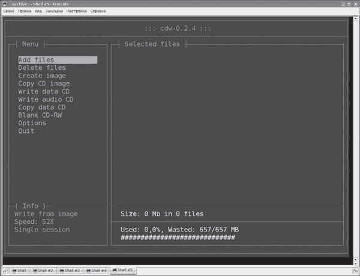Open the Закладки menu
Viewport: 360px width, 276px height.
click(53, 11)
